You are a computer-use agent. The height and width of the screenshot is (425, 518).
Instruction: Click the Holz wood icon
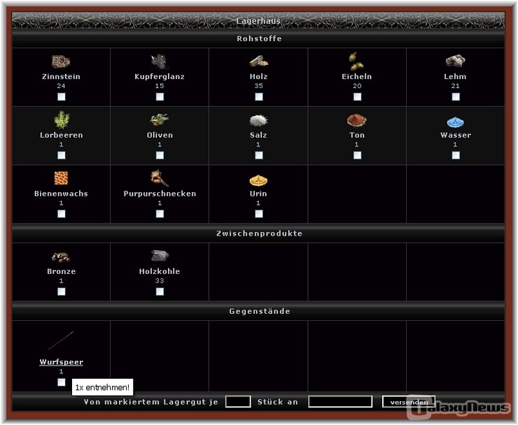[x=259, y=62]
